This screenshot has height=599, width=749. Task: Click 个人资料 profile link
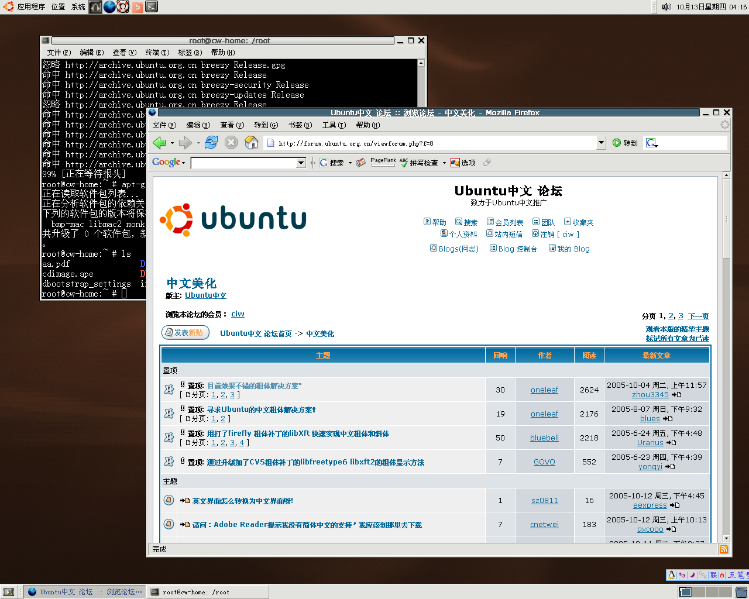point(459,234)
